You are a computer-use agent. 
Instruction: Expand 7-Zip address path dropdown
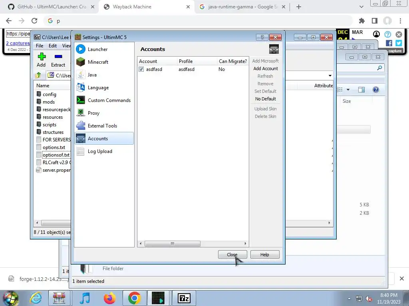(330, 75)
